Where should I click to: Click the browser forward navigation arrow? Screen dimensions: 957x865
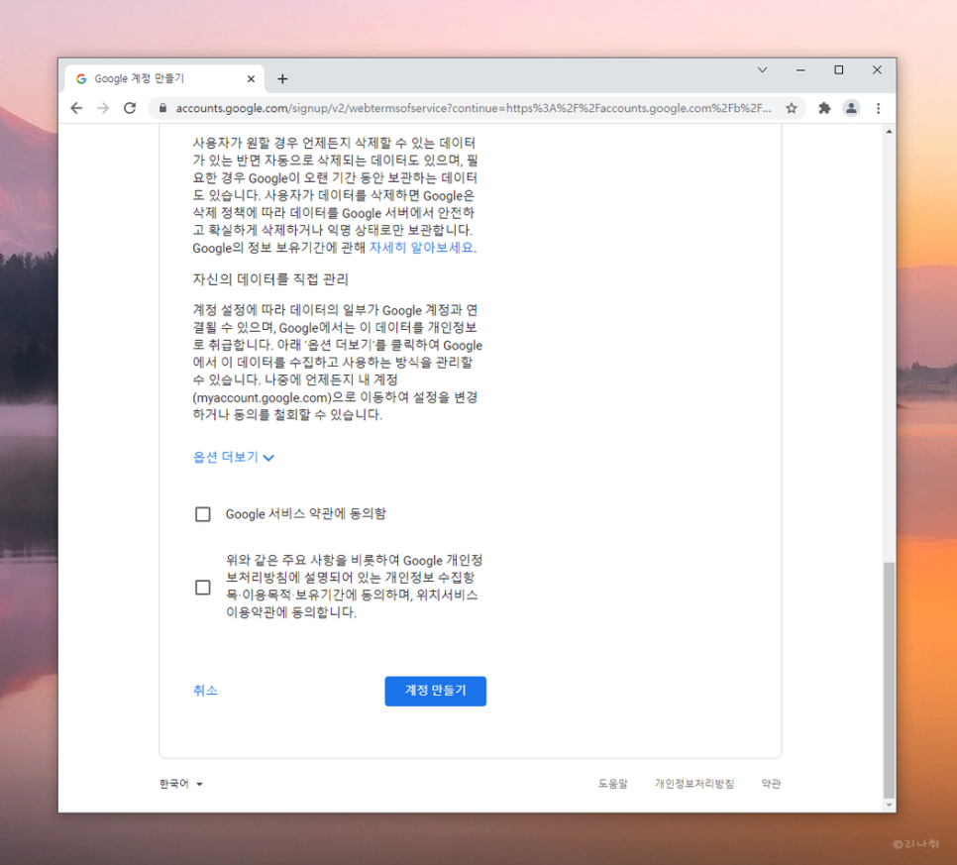point(103,109)
